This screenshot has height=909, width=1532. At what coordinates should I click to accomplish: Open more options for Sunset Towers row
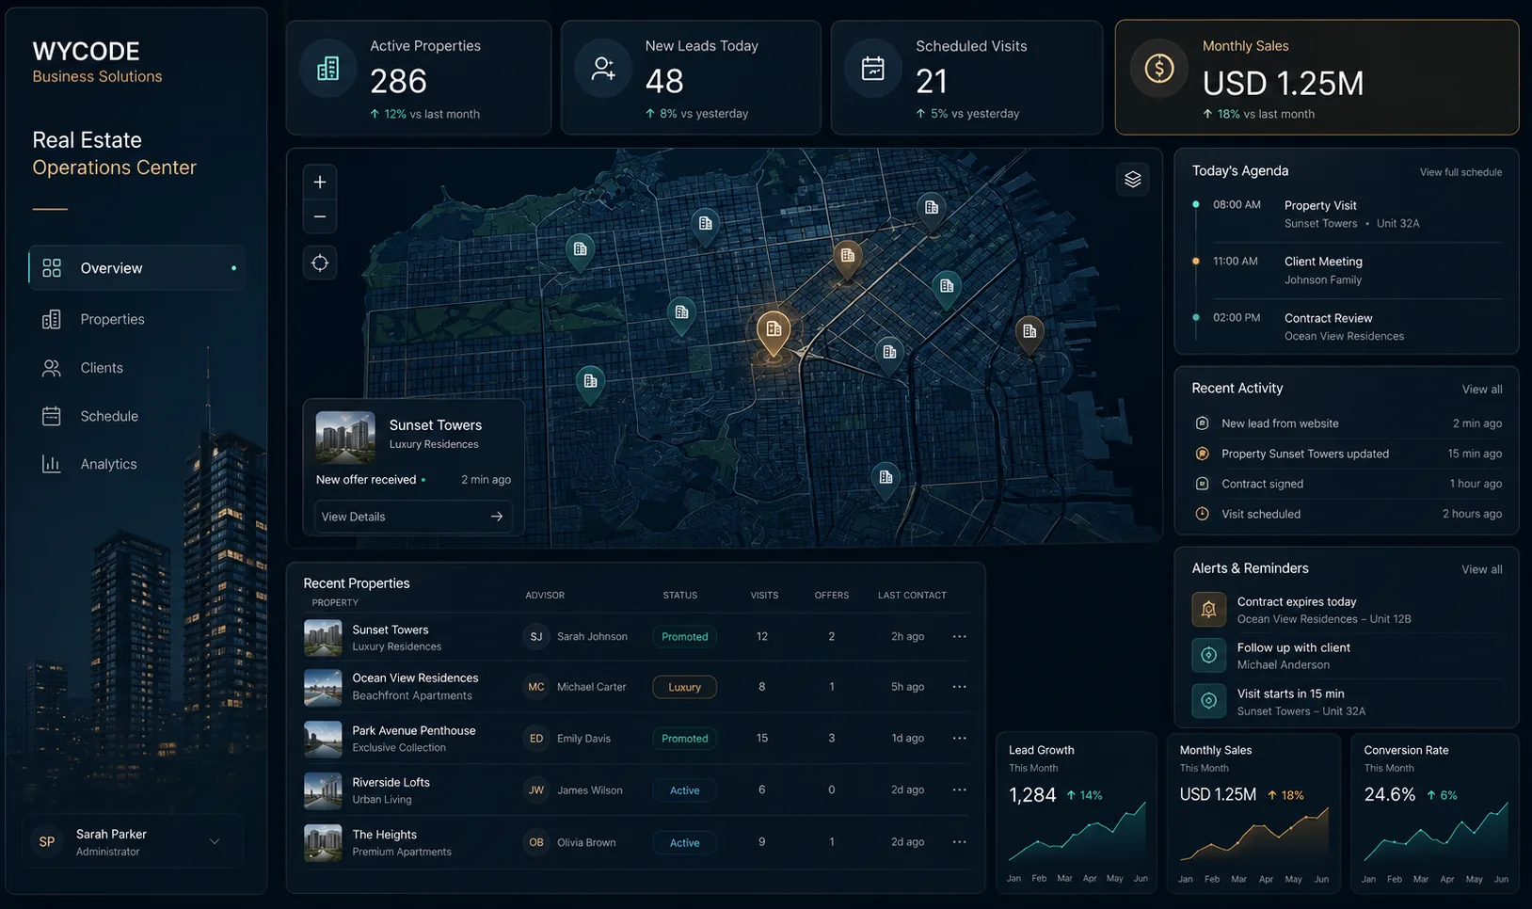pos(959,637)
